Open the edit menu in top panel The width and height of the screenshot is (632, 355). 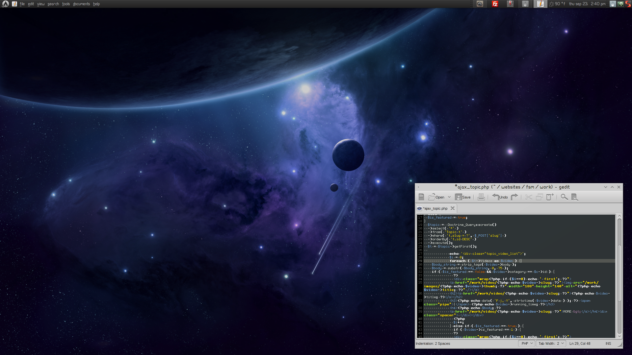tap(31, 4)
